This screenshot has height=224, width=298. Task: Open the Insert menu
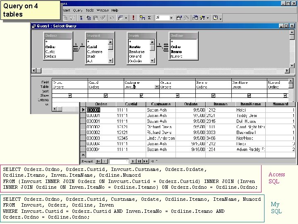coord(65,10)
